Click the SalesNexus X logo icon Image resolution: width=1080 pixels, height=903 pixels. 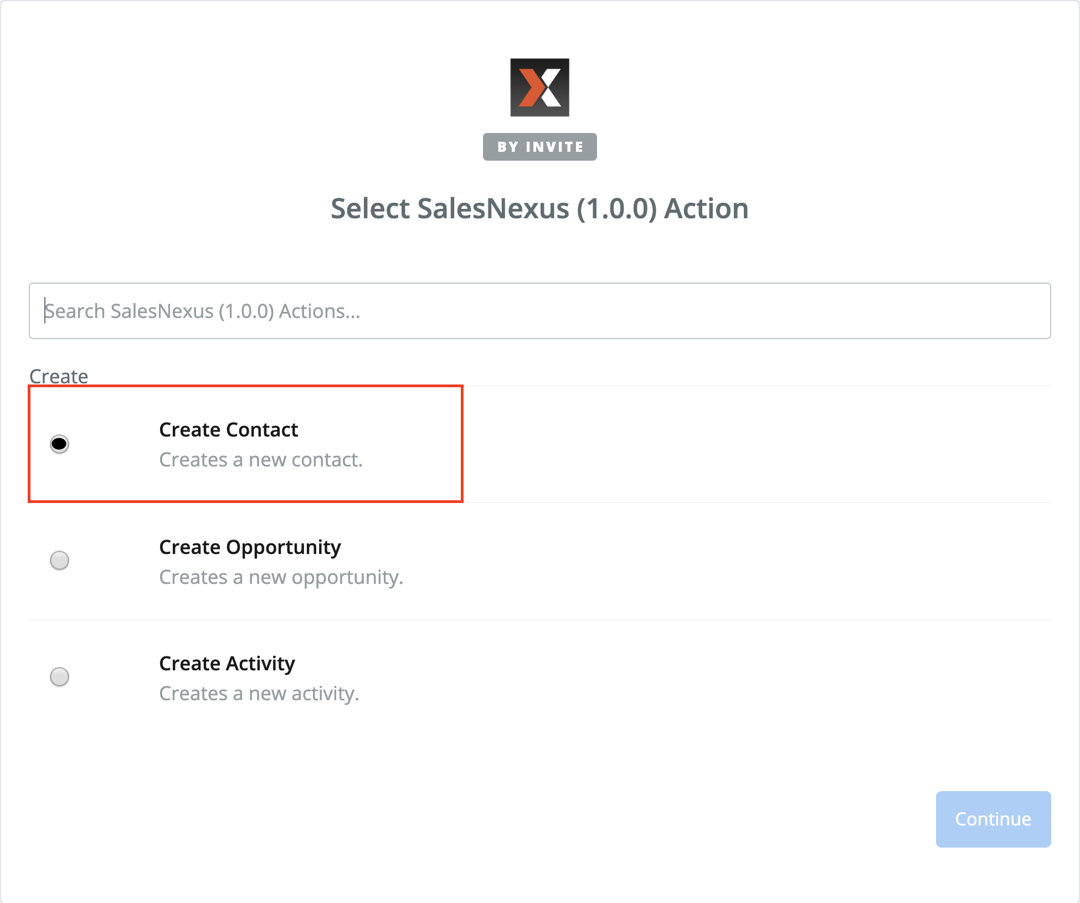tap(539, 88)
